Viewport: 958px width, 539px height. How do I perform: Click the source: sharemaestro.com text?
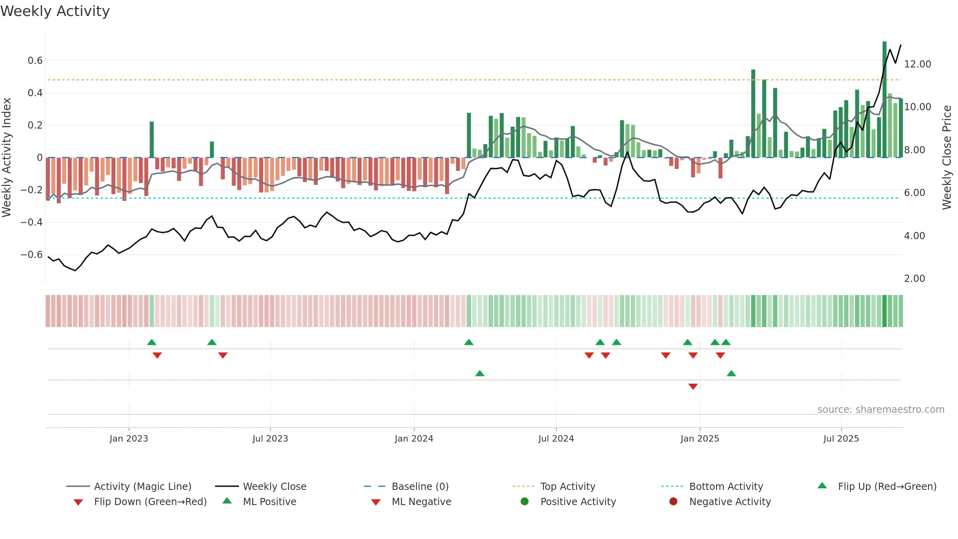point(881,410)
